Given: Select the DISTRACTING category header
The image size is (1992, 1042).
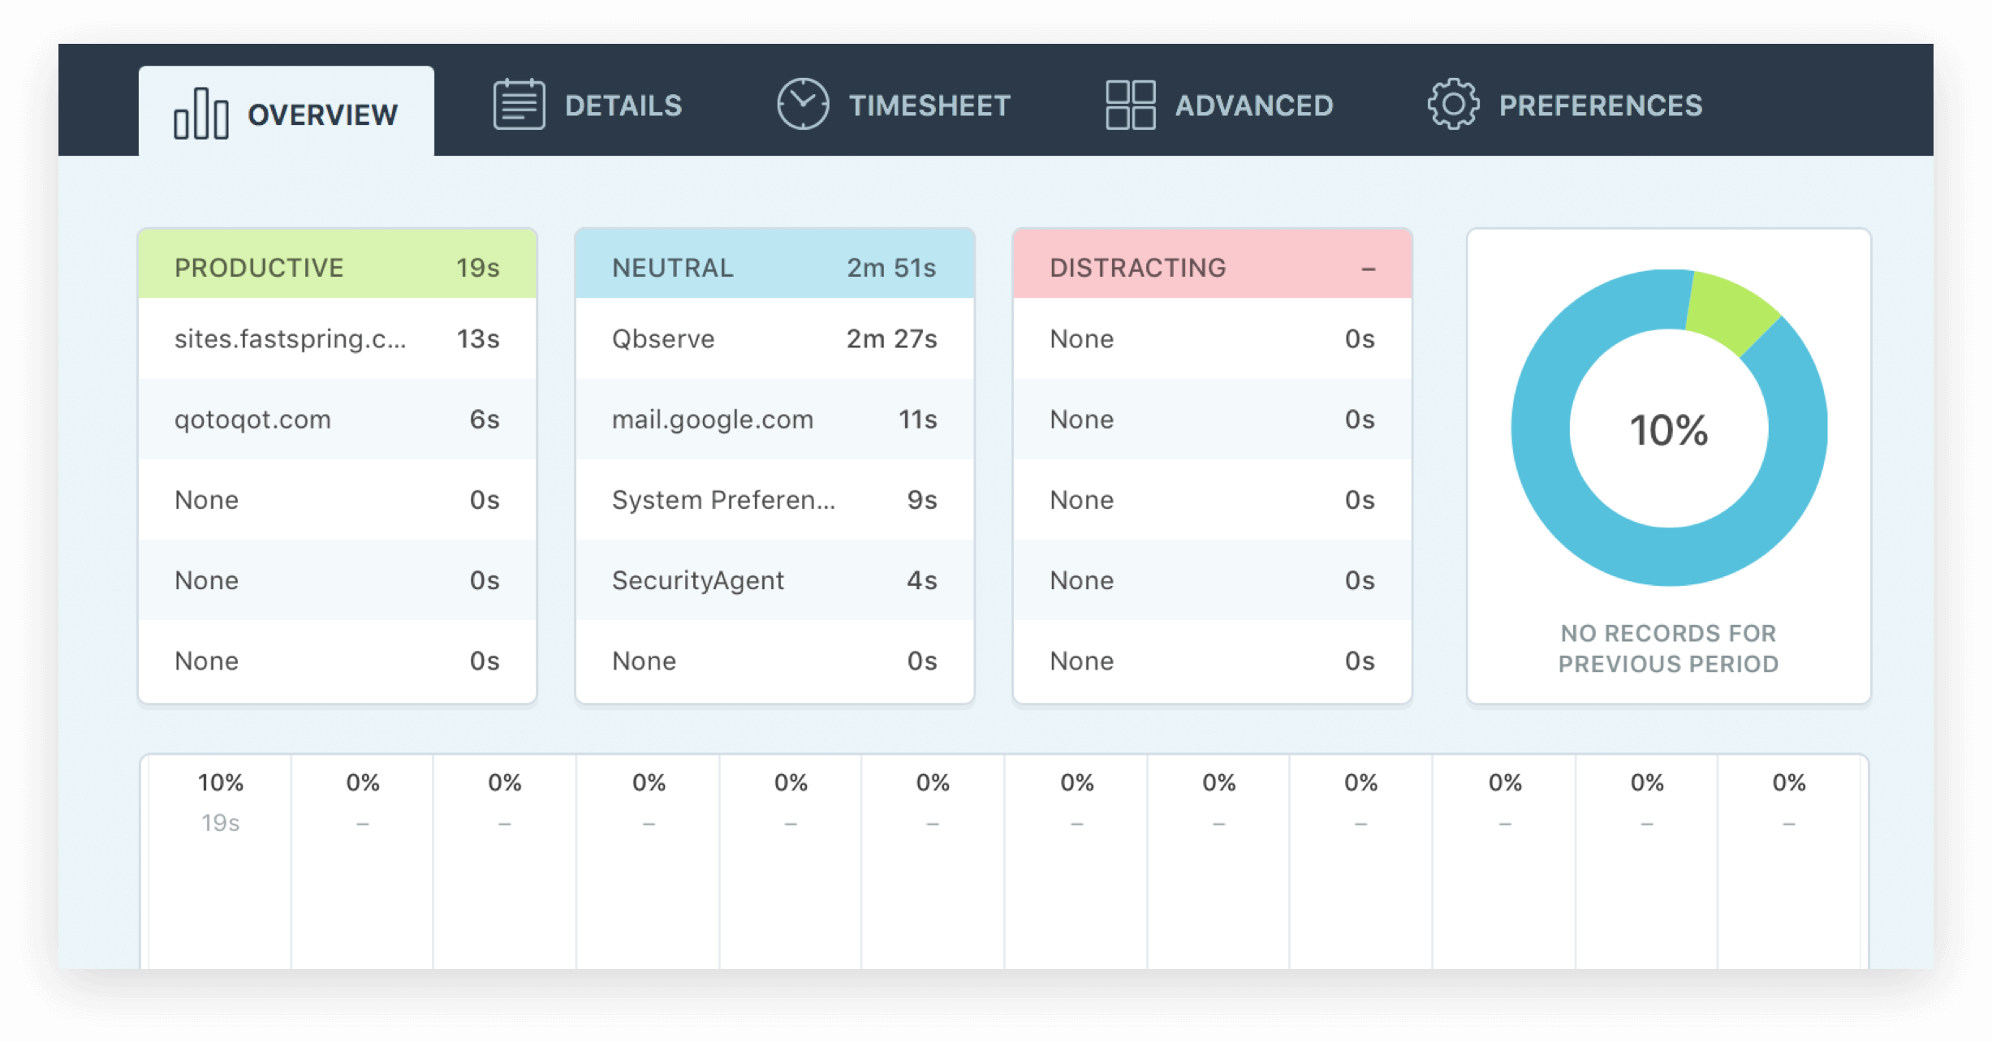Looking at the screenshot, I should coord(1212,265).
